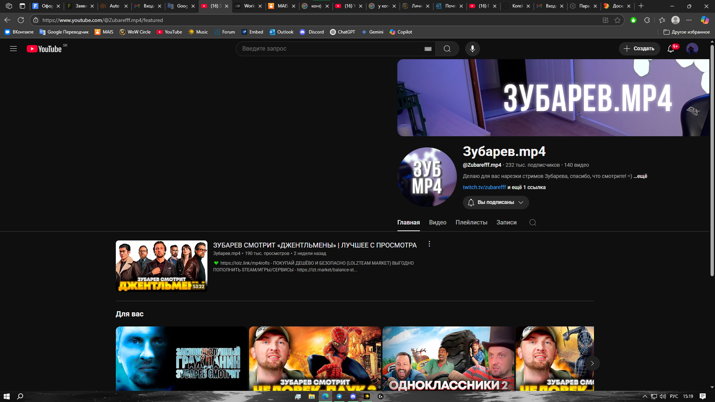Open Telegram from the taskbar

(339, 396)
